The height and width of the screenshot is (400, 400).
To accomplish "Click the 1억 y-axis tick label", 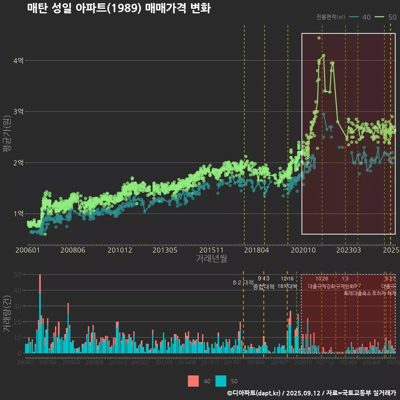I will point(18,214).
